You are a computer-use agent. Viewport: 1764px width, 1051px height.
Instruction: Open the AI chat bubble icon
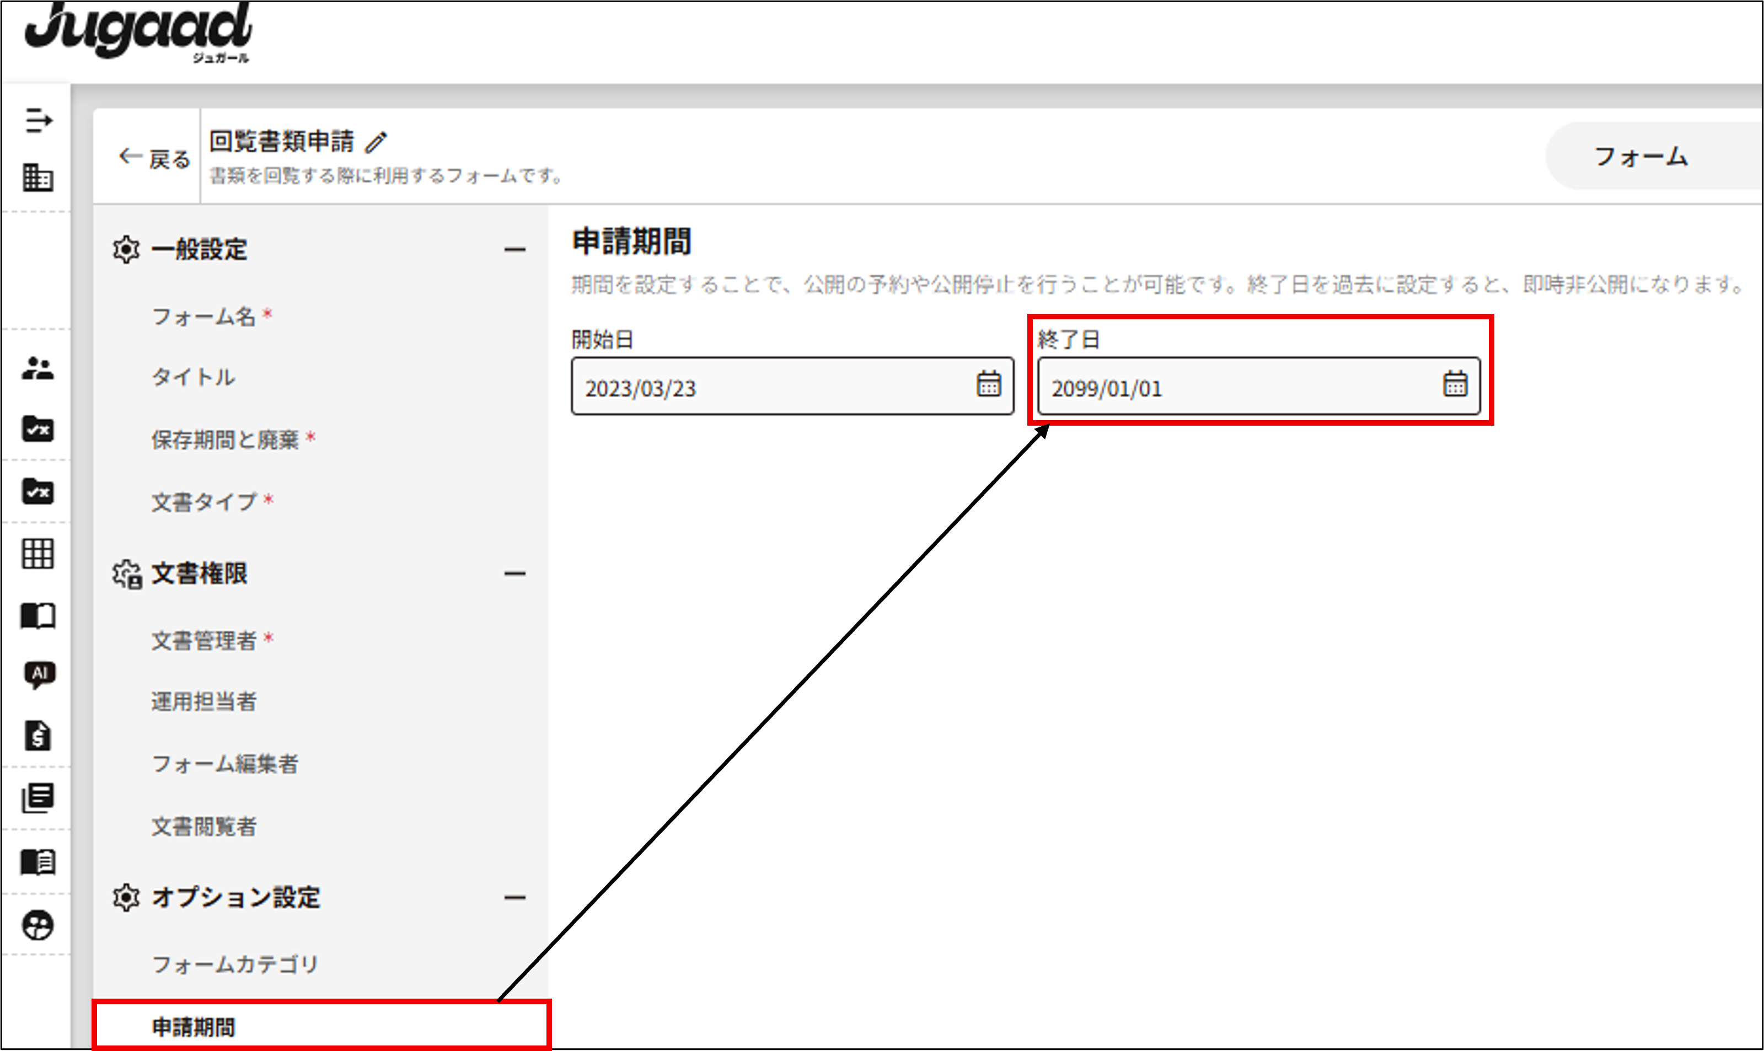click(39, 674)
